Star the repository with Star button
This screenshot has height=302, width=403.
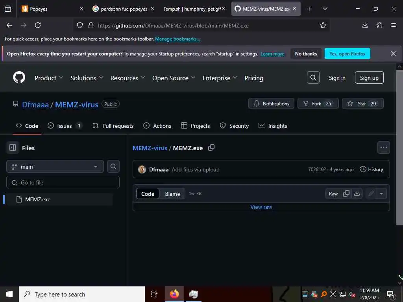tap(362, 103)
